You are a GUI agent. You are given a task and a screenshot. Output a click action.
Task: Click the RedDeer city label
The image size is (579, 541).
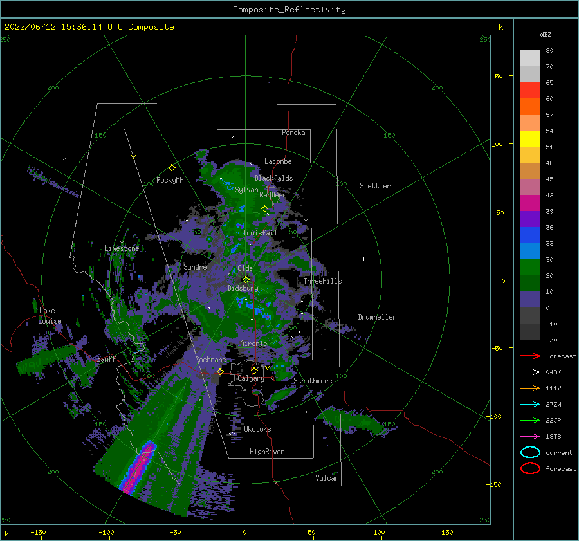(273, 195)
